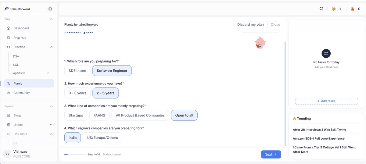
Task: Toggle the sidebar collapse icon
Action: pyautogui.click(x=50, y=9)
